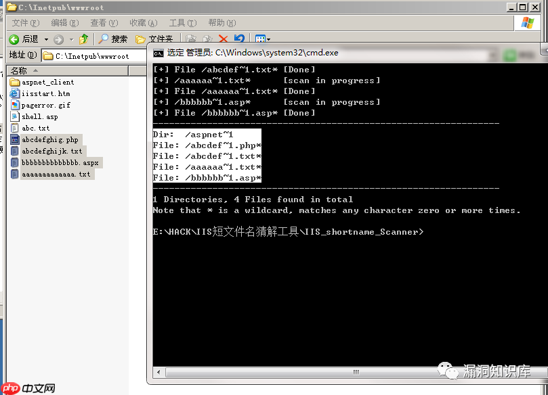Click cmd output line 'Dir: /aspnet~1'
The image size is (548, 395).
click(x=193, y=135)
